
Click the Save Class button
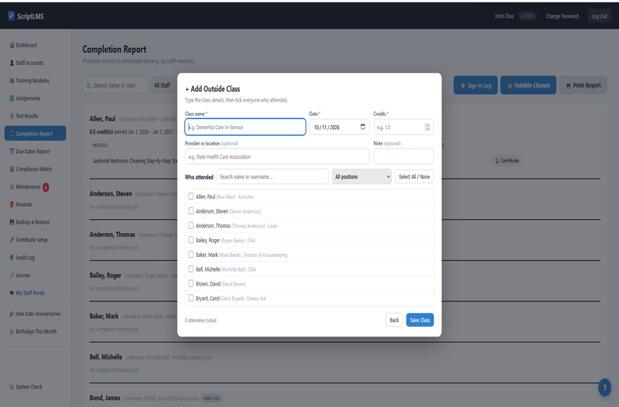click(419, 320)
